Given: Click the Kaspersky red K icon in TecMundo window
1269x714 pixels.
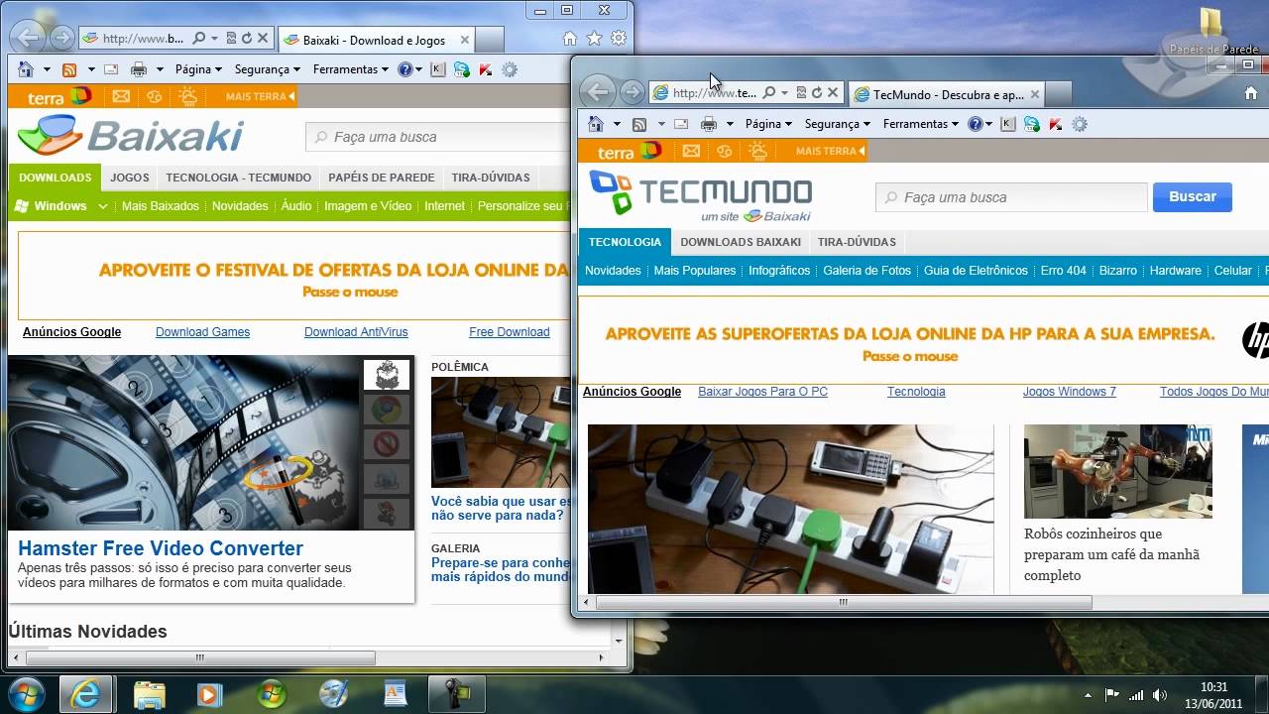Looking at the screenshot, I should tap(1056, 124).
